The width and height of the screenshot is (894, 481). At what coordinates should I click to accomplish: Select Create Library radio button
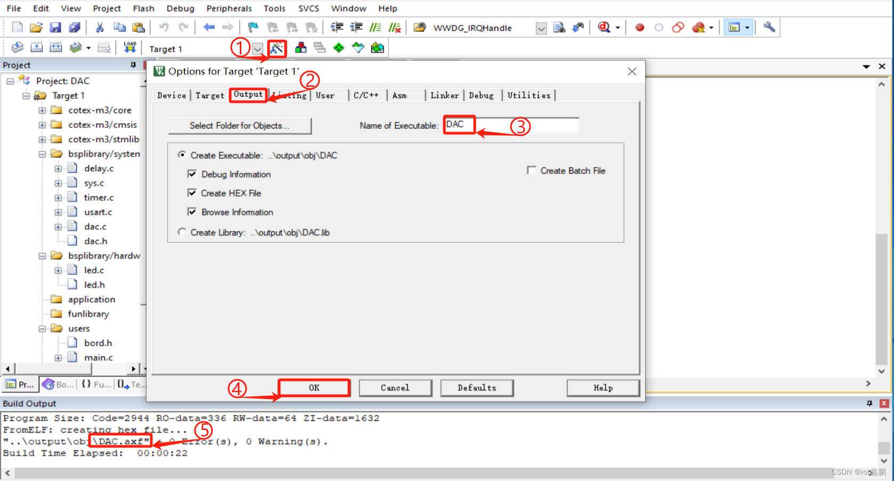tap(182, 232)
